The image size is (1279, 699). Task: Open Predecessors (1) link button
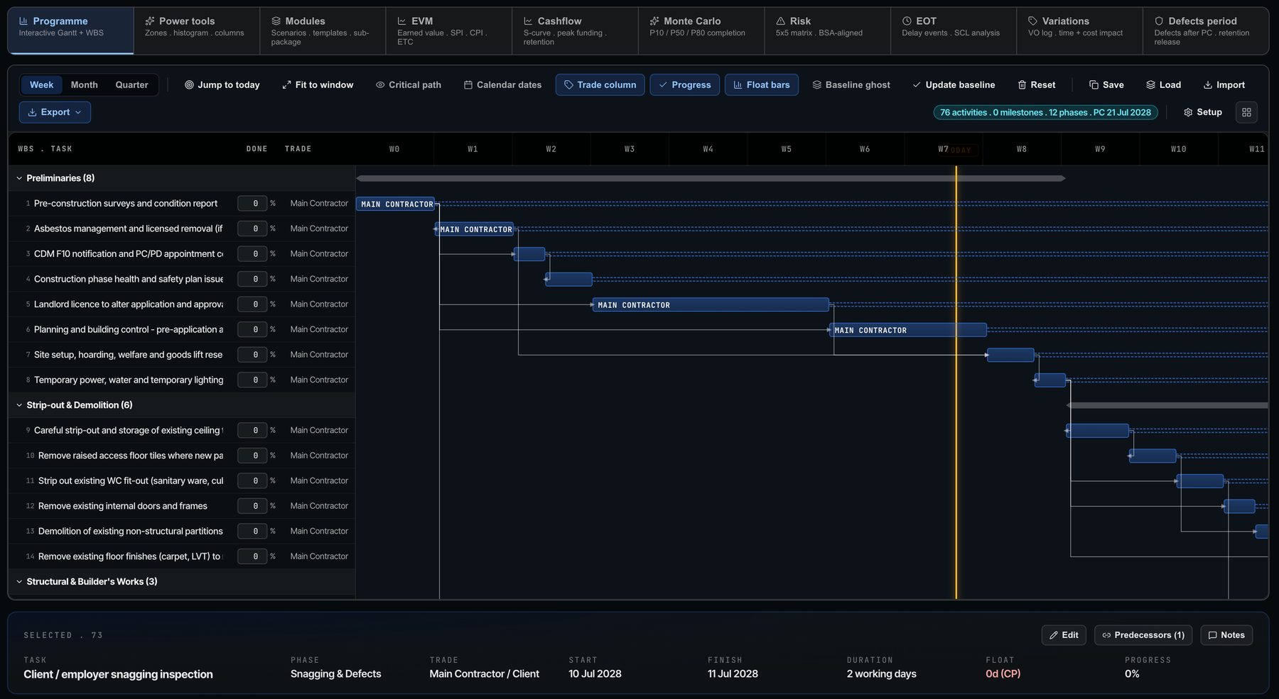coord(1143,635)
